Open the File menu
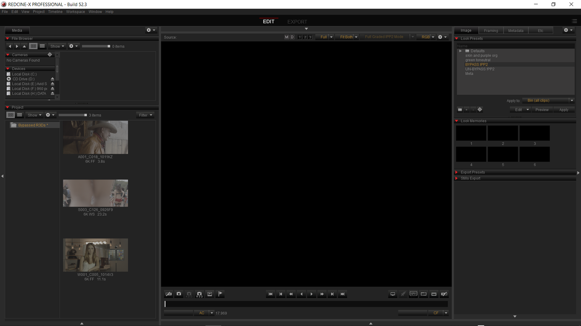The image size is (581, 326). pos(5,12)
